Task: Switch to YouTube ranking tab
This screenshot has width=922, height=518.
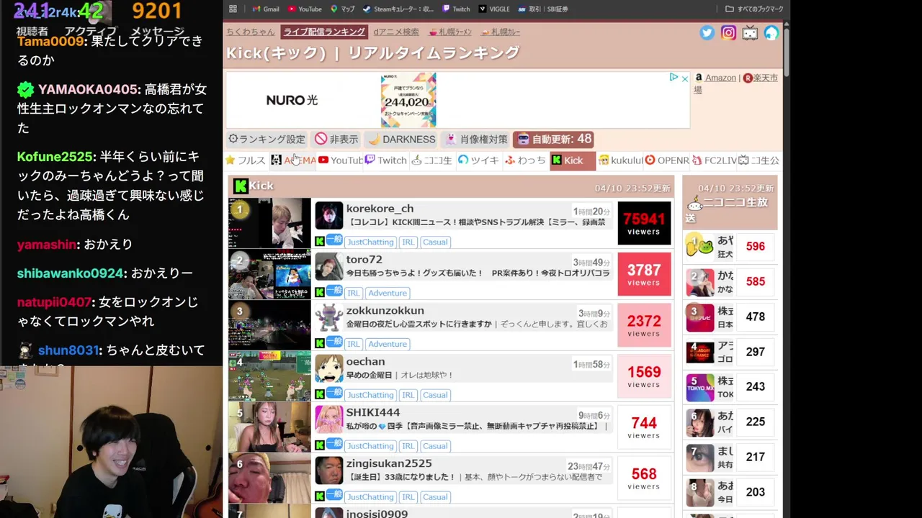Action: [340, 160]
